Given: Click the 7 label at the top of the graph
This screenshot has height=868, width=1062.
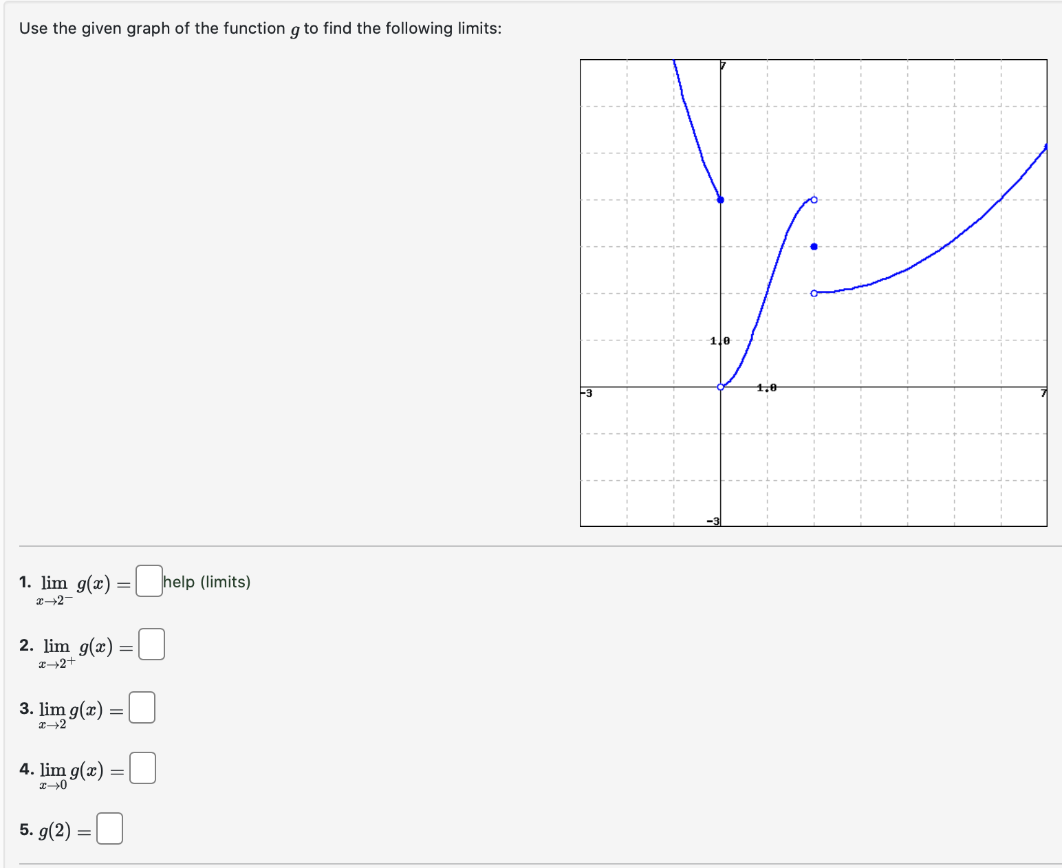Looking at the screenshot, I should (722, 65).
